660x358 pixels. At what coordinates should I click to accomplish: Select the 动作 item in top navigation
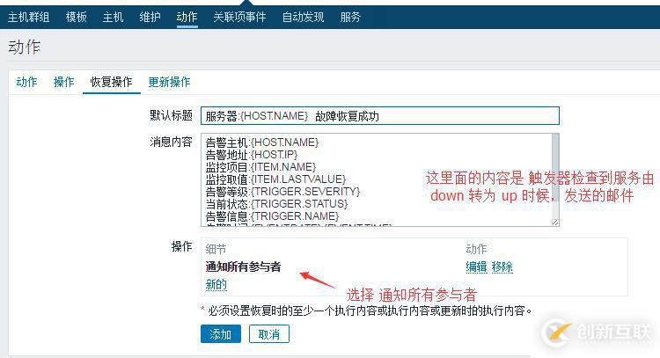pos(187,18)
